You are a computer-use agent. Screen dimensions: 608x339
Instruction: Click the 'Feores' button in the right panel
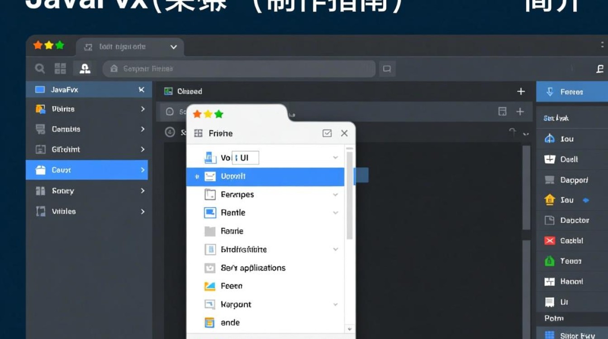[571, 91]
